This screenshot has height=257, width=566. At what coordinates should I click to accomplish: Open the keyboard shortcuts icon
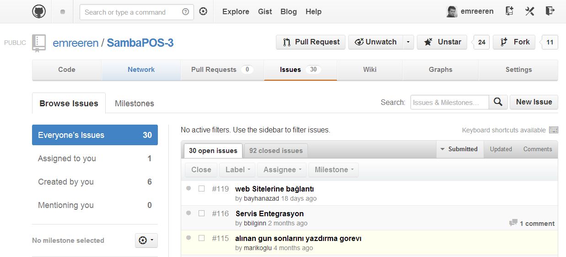coord(553,130)
